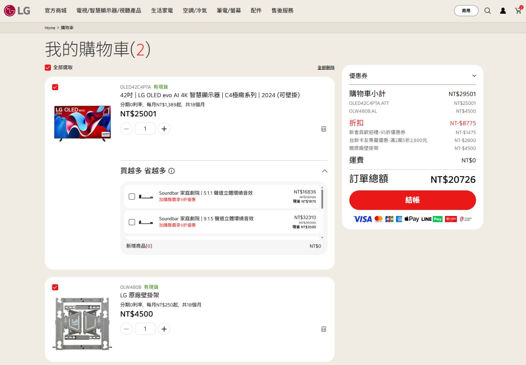
Task: Decrease OLED TV quantity with minus
Action: pyautogui.click(x=126, y=129)
